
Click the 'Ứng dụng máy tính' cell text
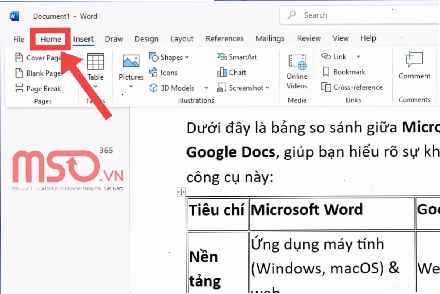pyautogui.click(x=317, y=244)
